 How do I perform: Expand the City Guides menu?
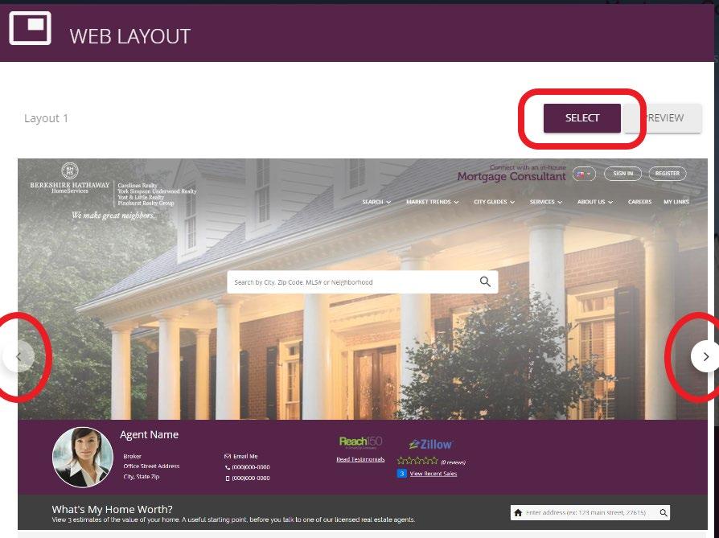pos(494,202)
